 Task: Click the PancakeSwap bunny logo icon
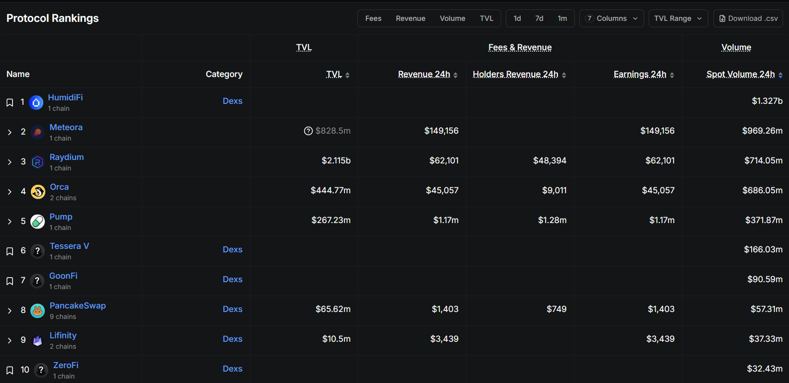point(38,311)
